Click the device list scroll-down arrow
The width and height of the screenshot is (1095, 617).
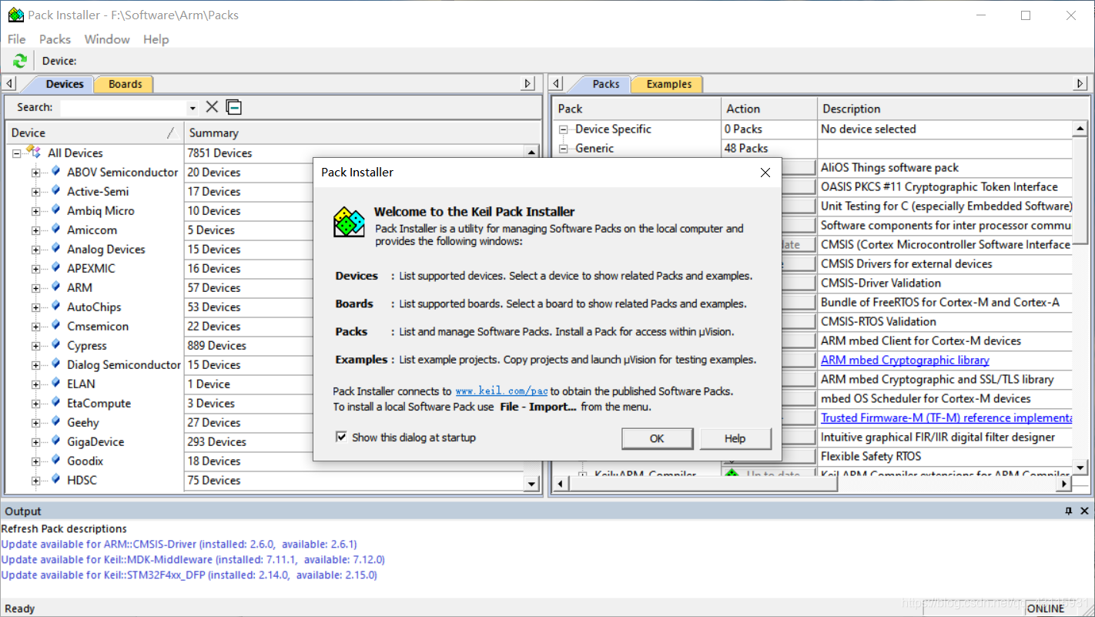click(x=531, y=484)
